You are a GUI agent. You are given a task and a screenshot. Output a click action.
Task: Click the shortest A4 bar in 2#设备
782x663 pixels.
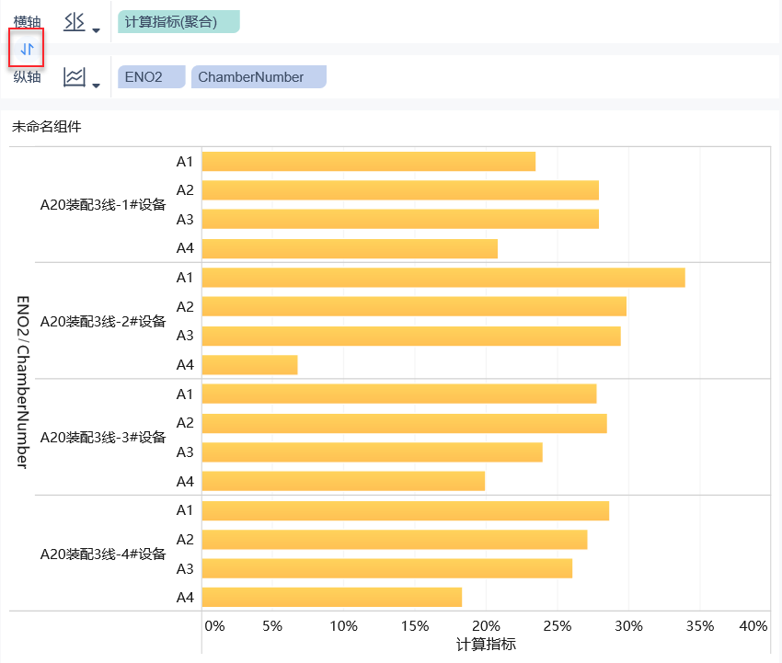pos(249,365)
